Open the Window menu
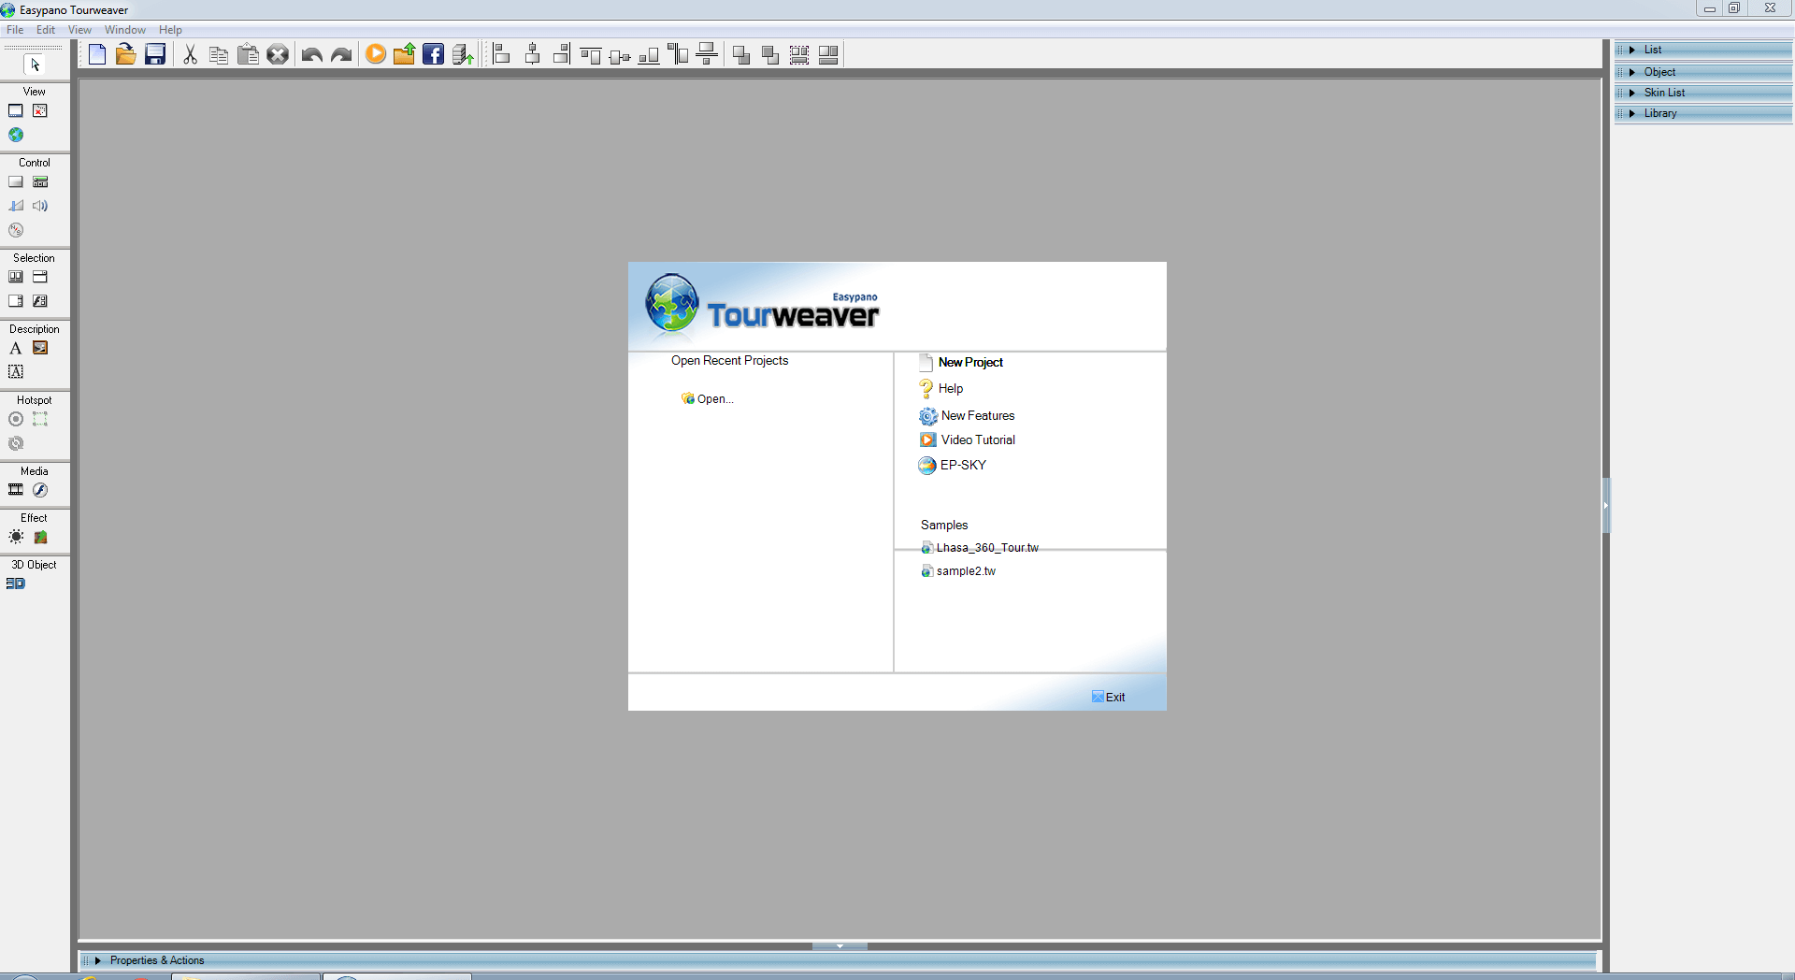The image size is (1795, 980). 125,30
